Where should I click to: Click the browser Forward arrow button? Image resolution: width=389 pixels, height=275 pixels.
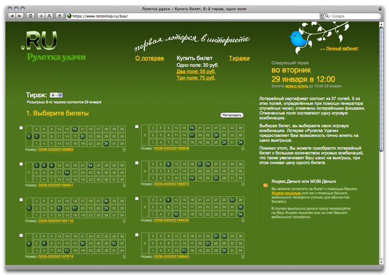(x=19, y=16)
